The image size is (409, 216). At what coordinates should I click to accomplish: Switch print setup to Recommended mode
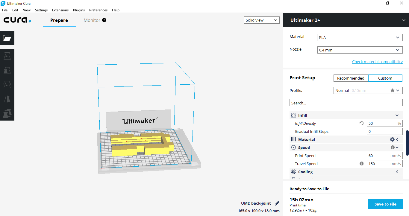pos(351,78)
